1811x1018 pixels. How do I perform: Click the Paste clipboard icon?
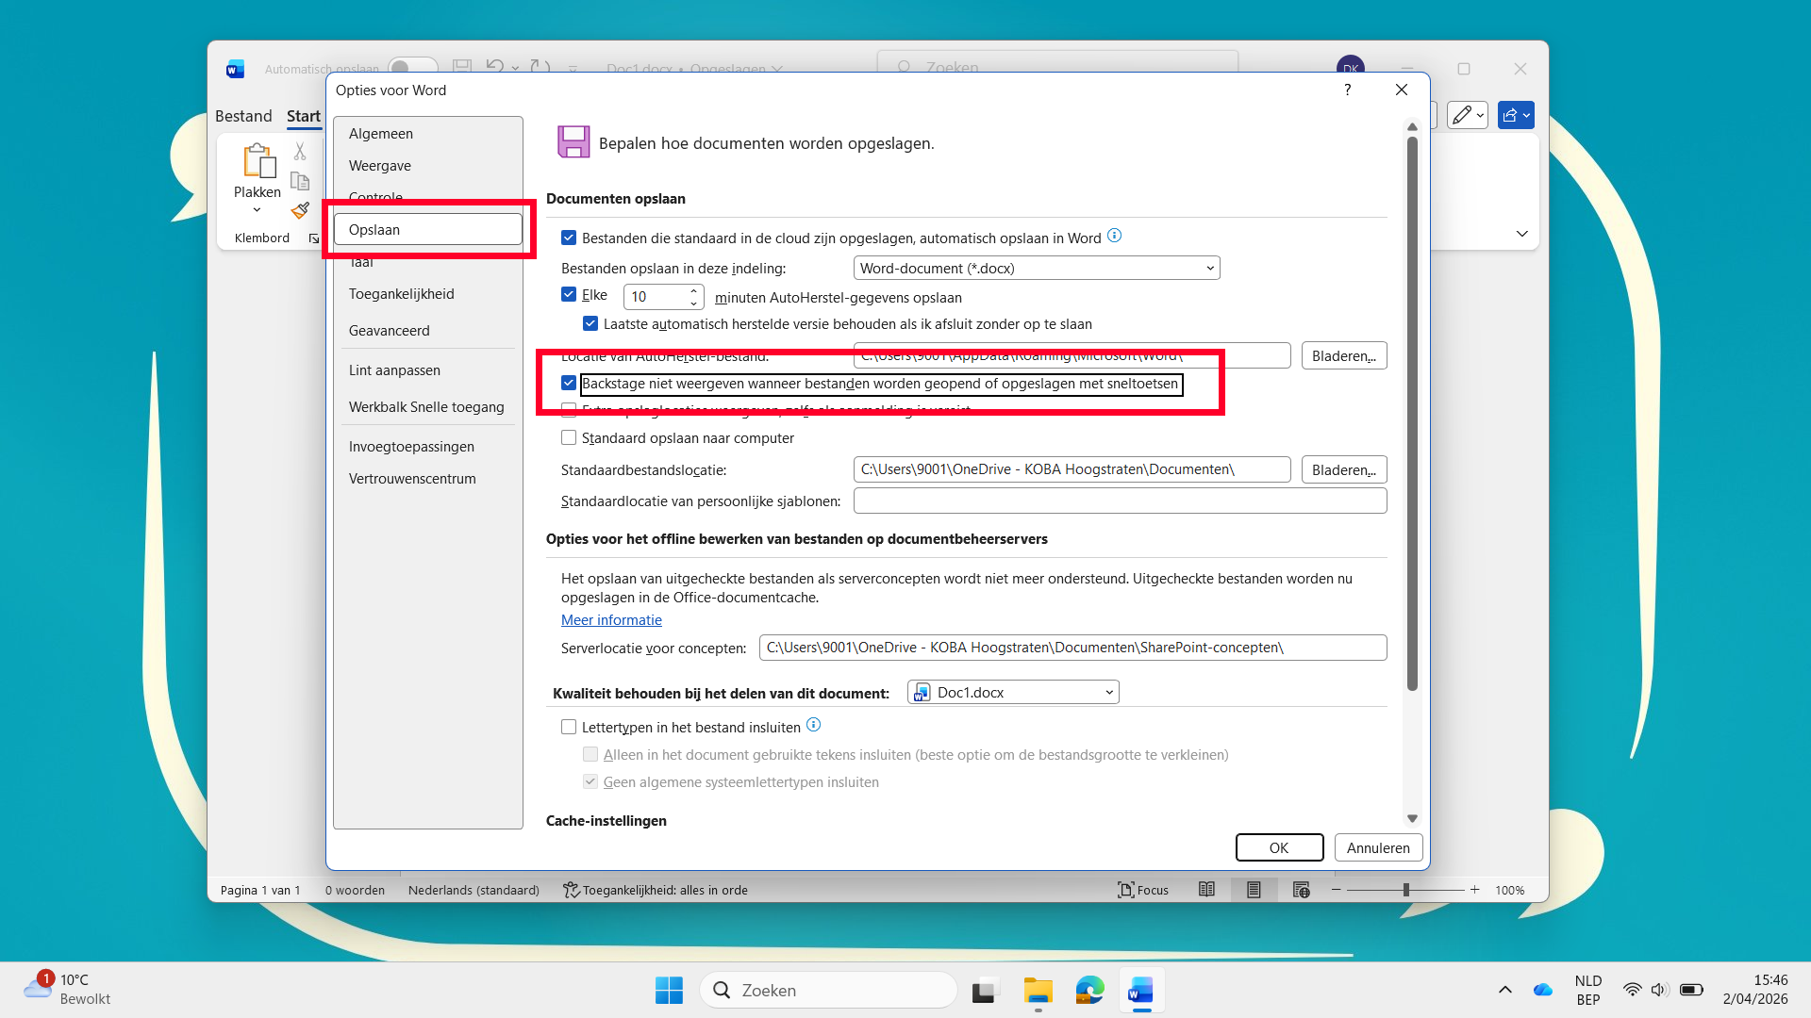click(x=258, y=161)
